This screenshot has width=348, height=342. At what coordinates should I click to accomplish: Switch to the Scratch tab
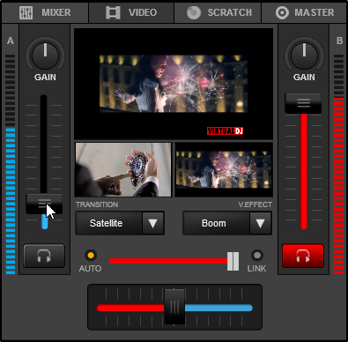(218, 12)
